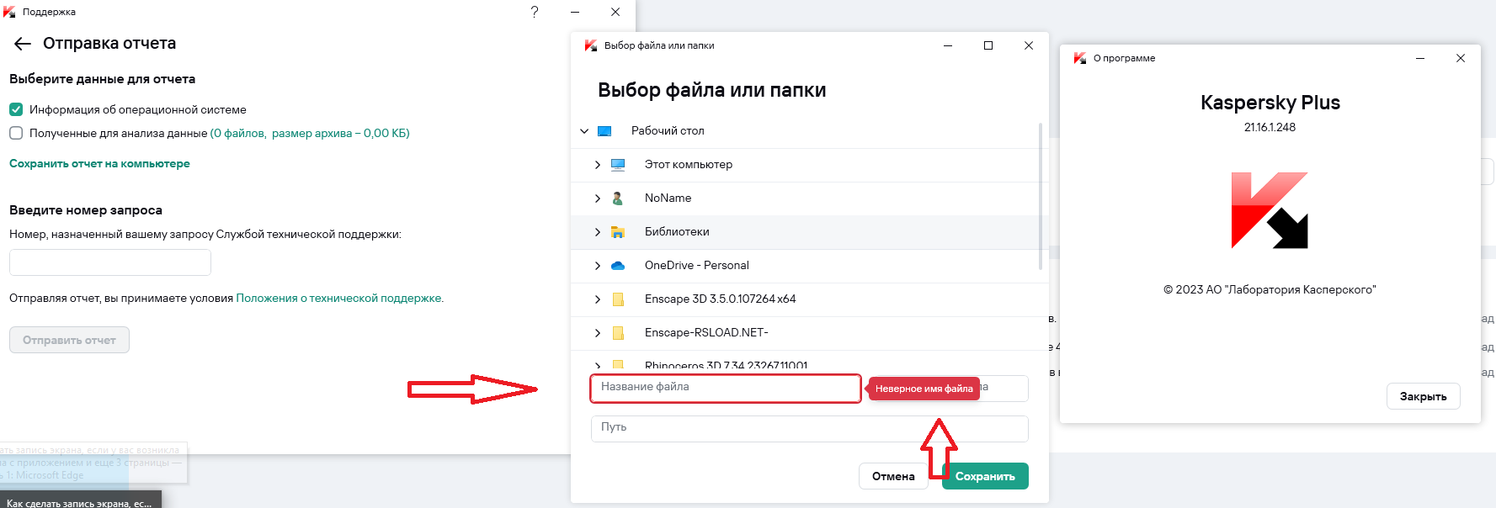This screenshot has height=508, width=1496.
Task: Open the Положения о технической поддержке link
Action: point(338,298)
